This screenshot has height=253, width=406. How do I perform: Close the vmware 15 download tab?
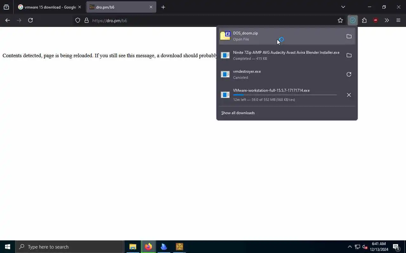[80, 7]
